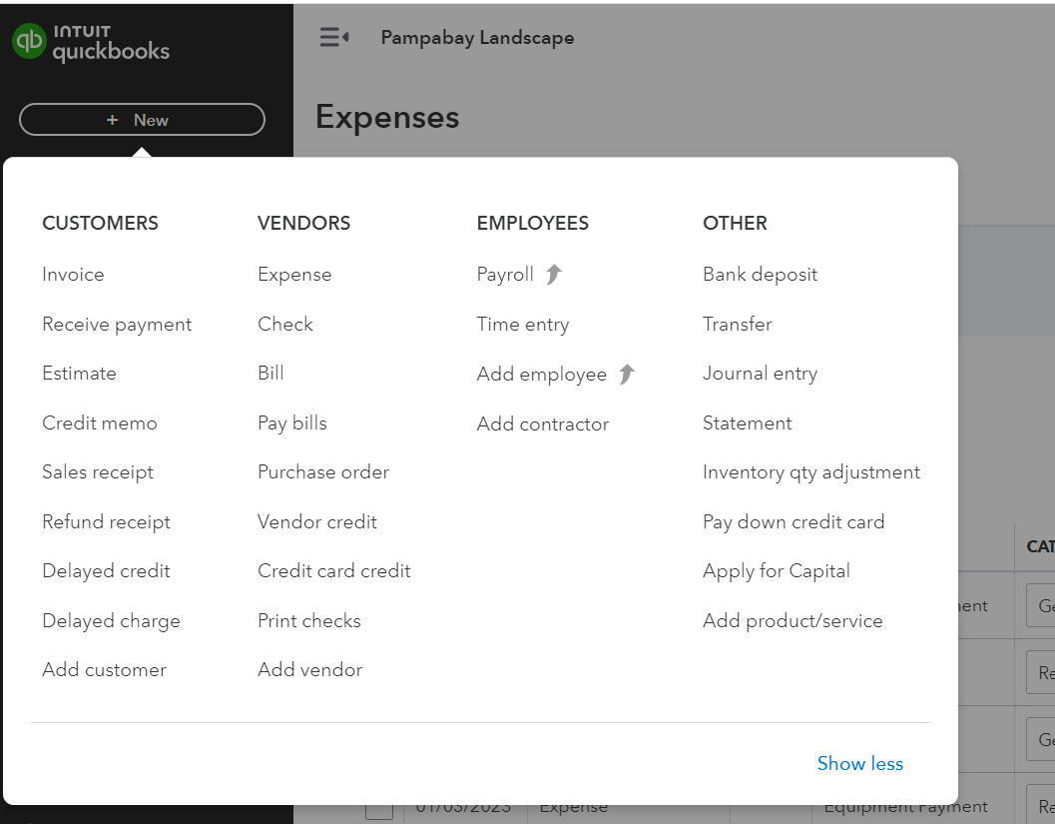Create a Journal entry

coord(760,373)
